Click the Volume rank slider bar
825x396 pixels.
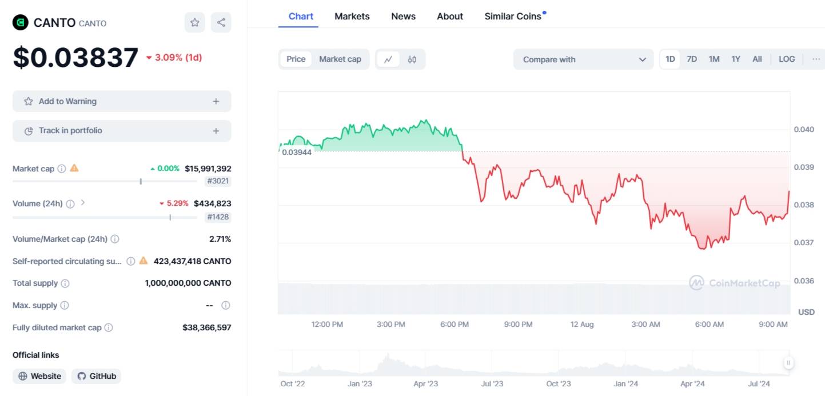pyautogui.click(x=106, y=217)
